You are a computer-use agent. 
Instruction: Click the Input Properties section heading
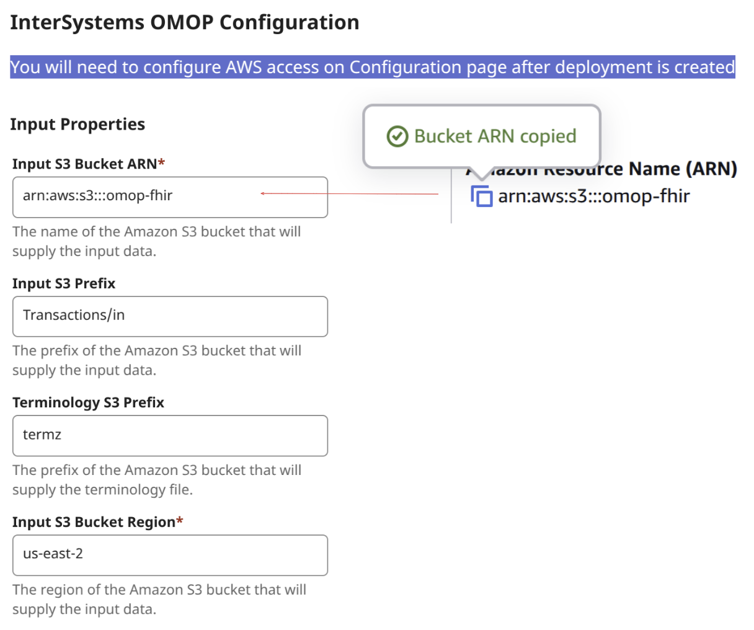[x=78, y=125]
